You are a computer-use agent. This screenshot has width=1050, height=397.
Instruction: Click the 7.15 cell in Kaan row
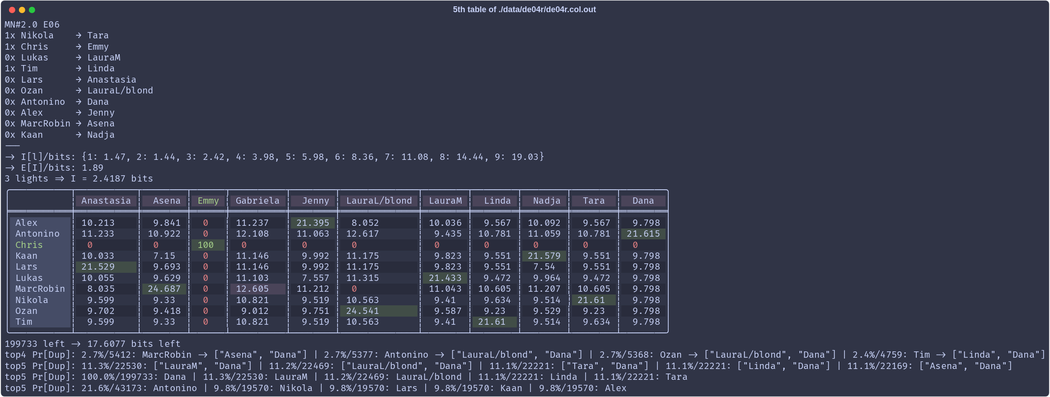click(x=164, y=256)
